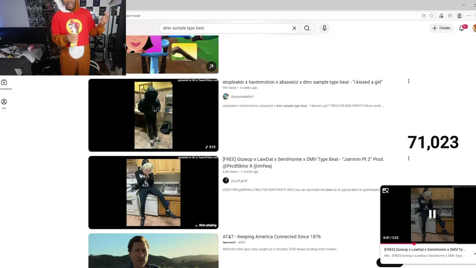Start voice search with the microphone icon

tap(324, 28)
